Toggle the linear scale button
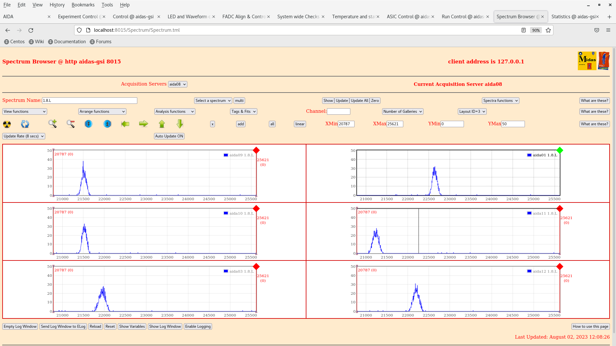Image resolution: width=616 pixels, height=346 pixels. [300, 124]
